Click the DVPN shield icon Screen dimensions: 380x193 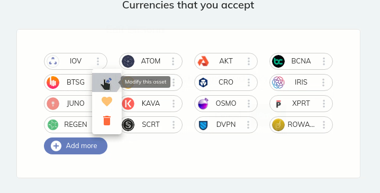click(x=203, y=125)
